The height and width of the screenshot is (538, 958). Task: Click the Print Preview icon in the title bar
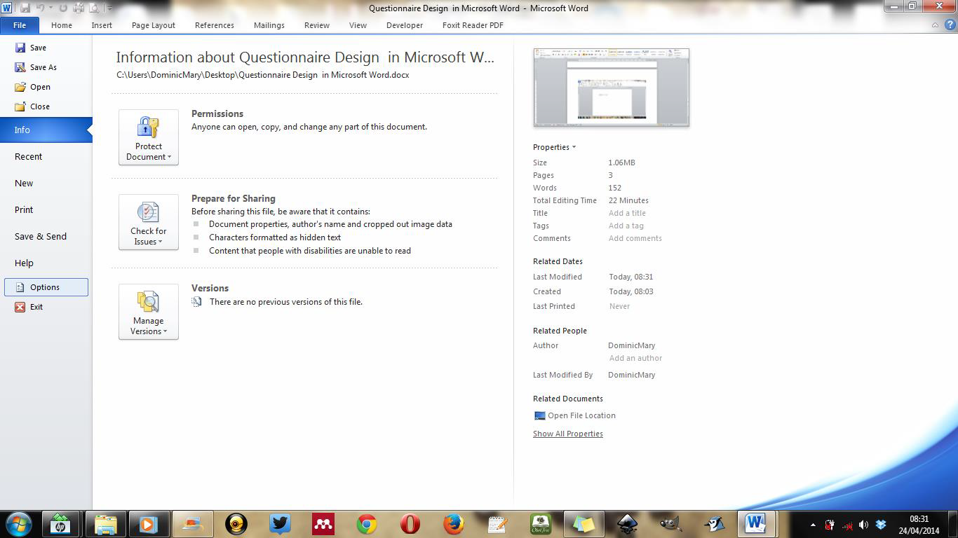pyautogui.click(x=94, y=8)
